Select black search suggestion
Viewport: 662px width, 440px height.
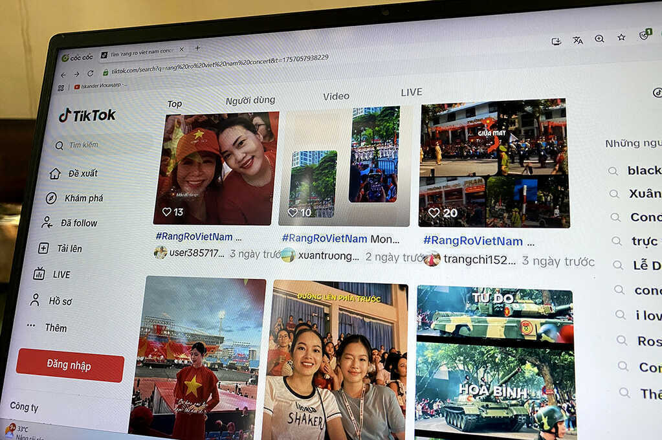click(645, 170)
